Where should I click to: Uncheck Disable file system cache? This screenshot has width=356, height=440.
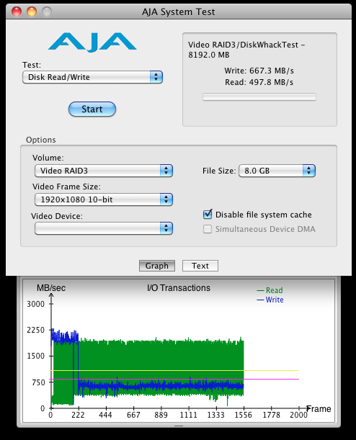click(x=208, y=215)
